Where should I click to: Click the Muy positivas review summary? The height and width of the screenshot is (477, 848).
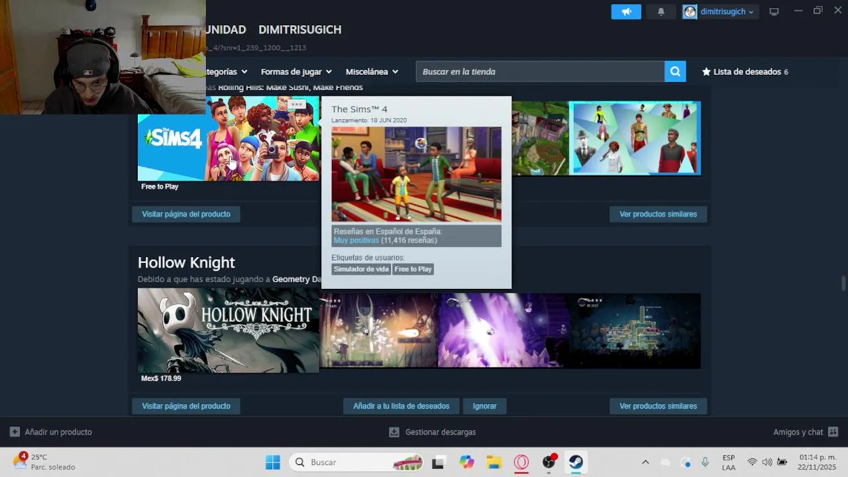pos(356,240)
